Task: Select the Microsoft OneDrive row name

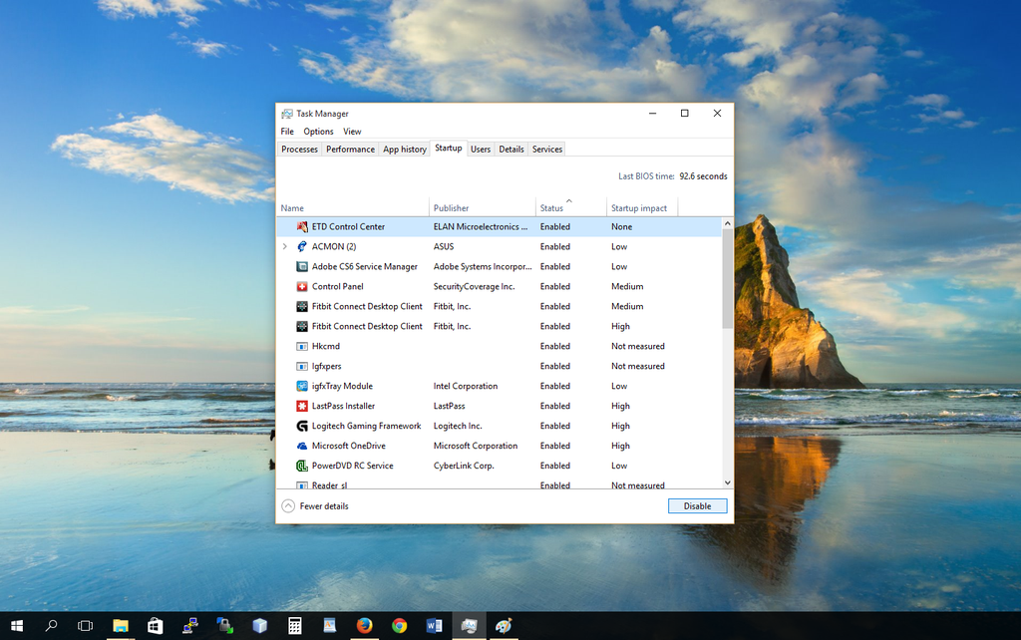Action: tap(348, 446)
